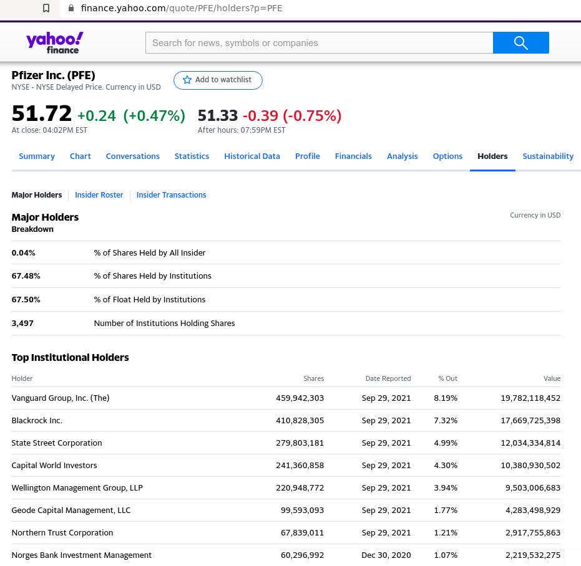
Task: Click the padlock site security icon
Action: tap(71, 7)
